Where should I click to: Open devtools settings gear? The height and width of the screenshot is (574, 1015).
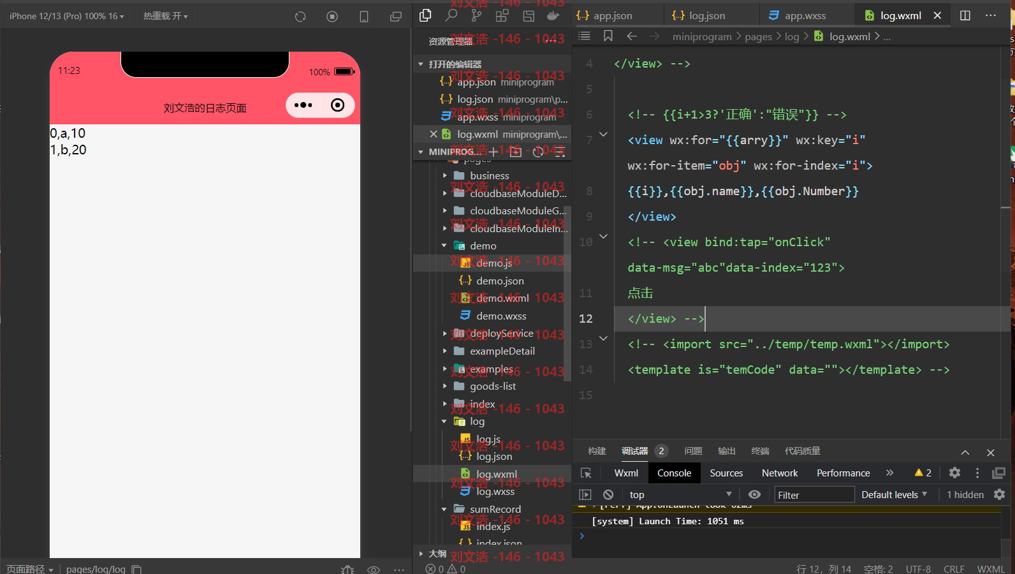point(954,473)
